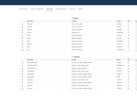Click the leaf icon beside 1,3-Dioxolan-2-one
The height and width of the screenshot is (103, 137).
point(22,68)
